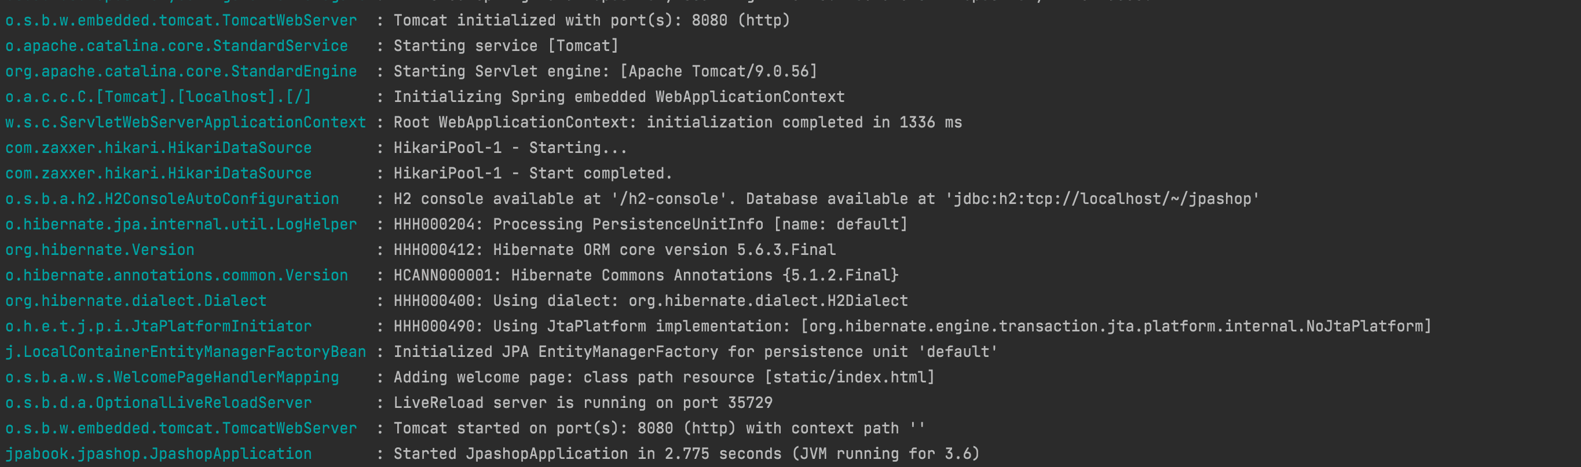Click 'Initializing Spring embedded WebApplicationContext' message

click(x=619, y=97)
